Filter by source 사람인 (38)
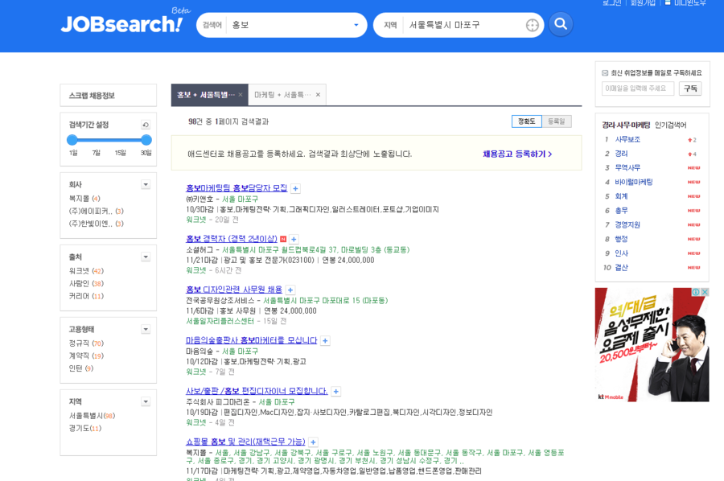This screenshot has height=481, width=724. 86,283
